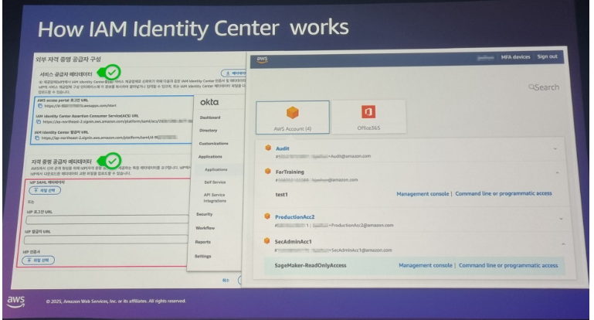The width and height of the screenshot is (594, 320).
Task: Click the 취소 cancel button
Action: 226,280
